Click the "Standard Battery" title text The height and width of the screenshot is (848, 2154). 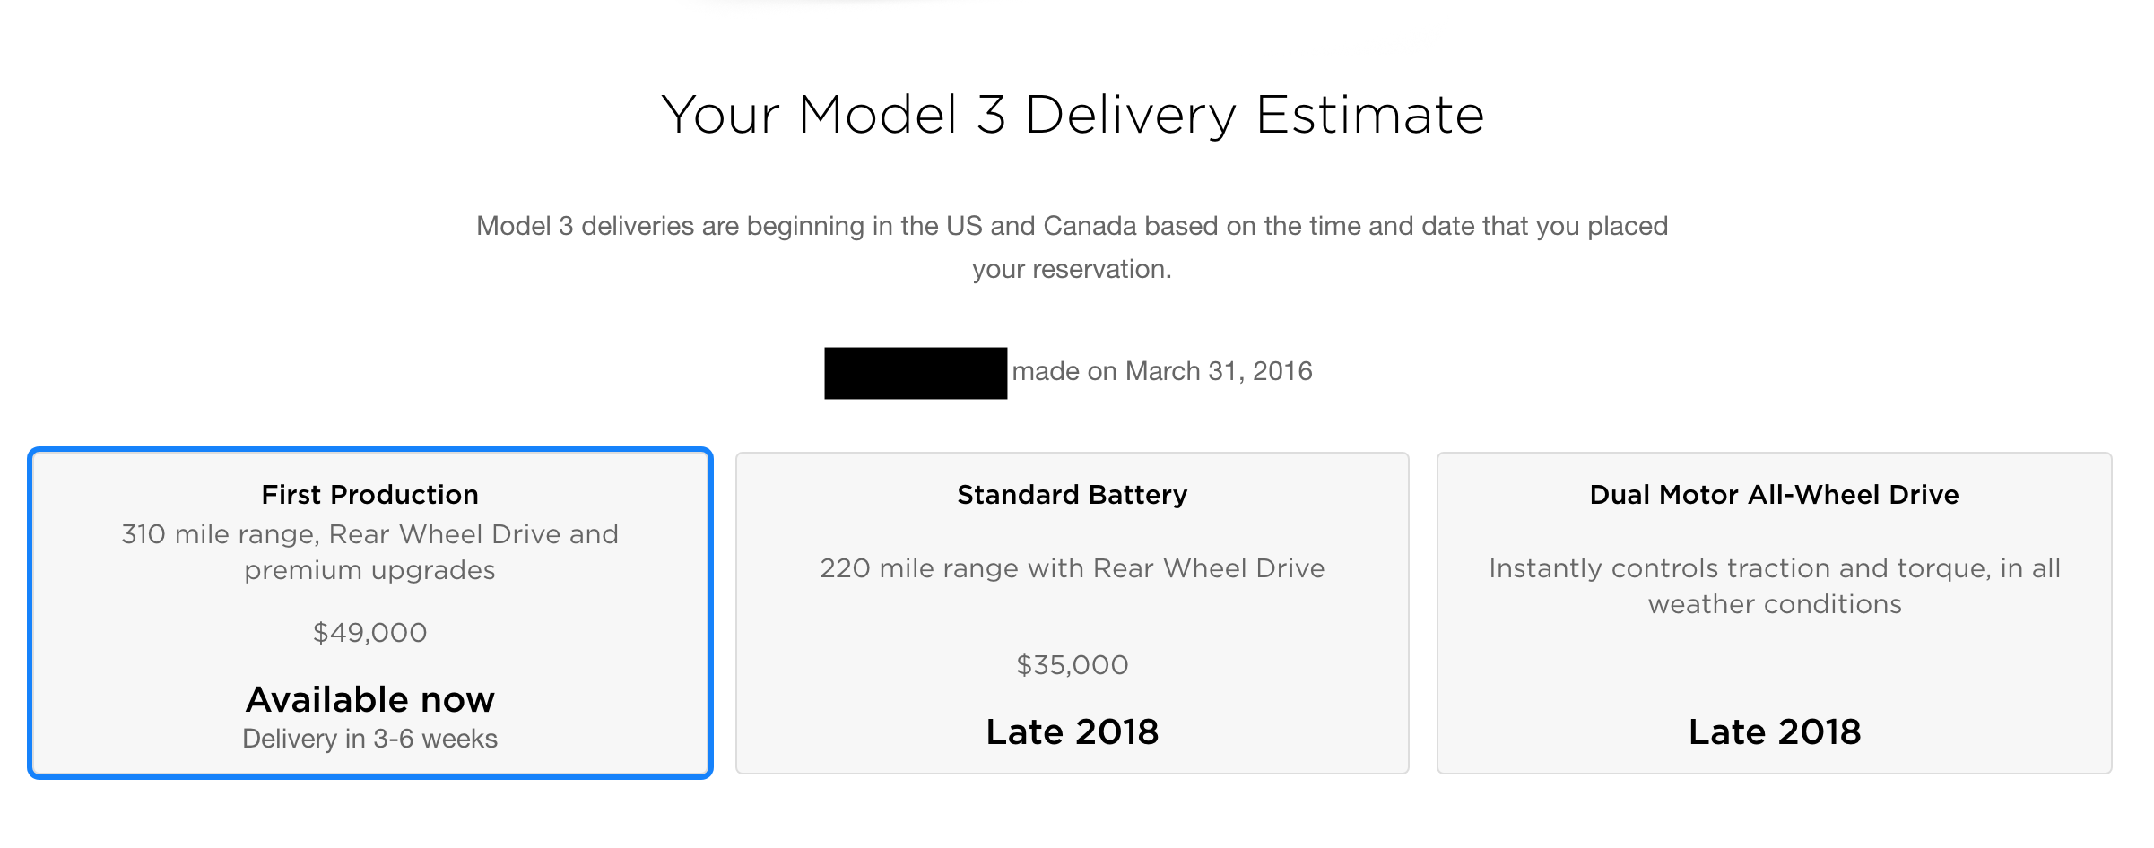pos(1072,495)
